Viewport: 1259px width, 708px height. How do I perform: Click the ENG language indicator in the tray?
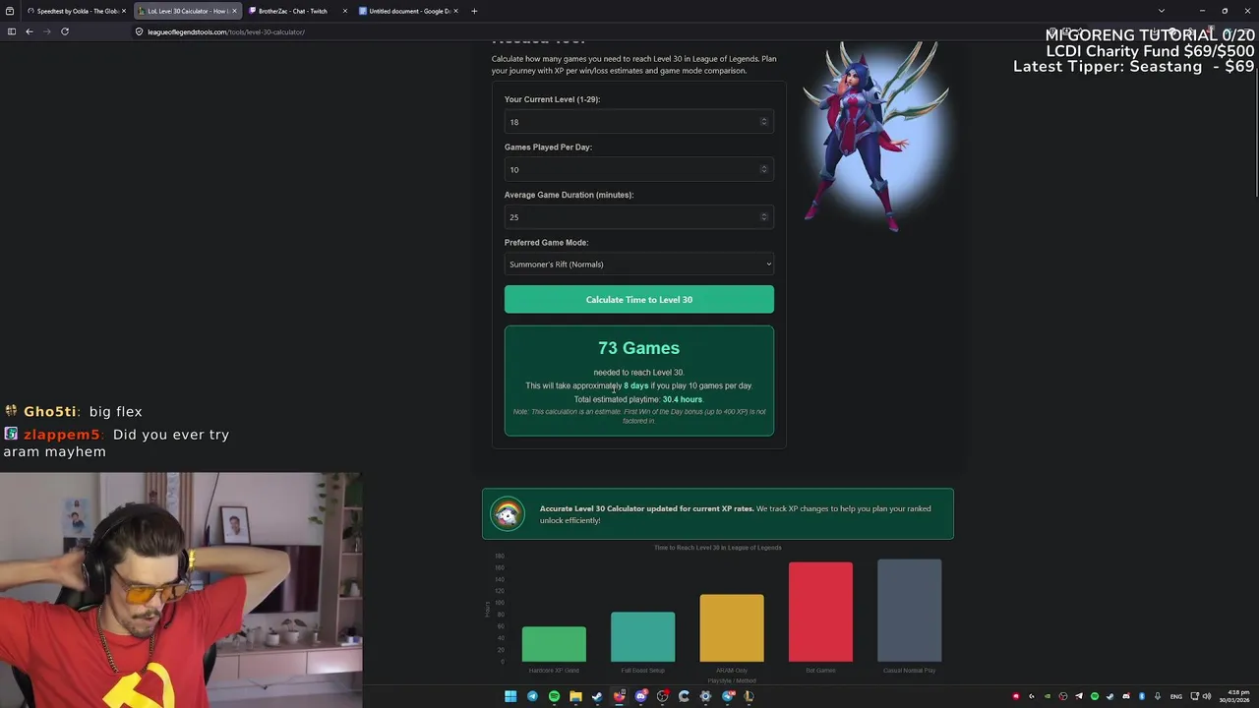1176,696
